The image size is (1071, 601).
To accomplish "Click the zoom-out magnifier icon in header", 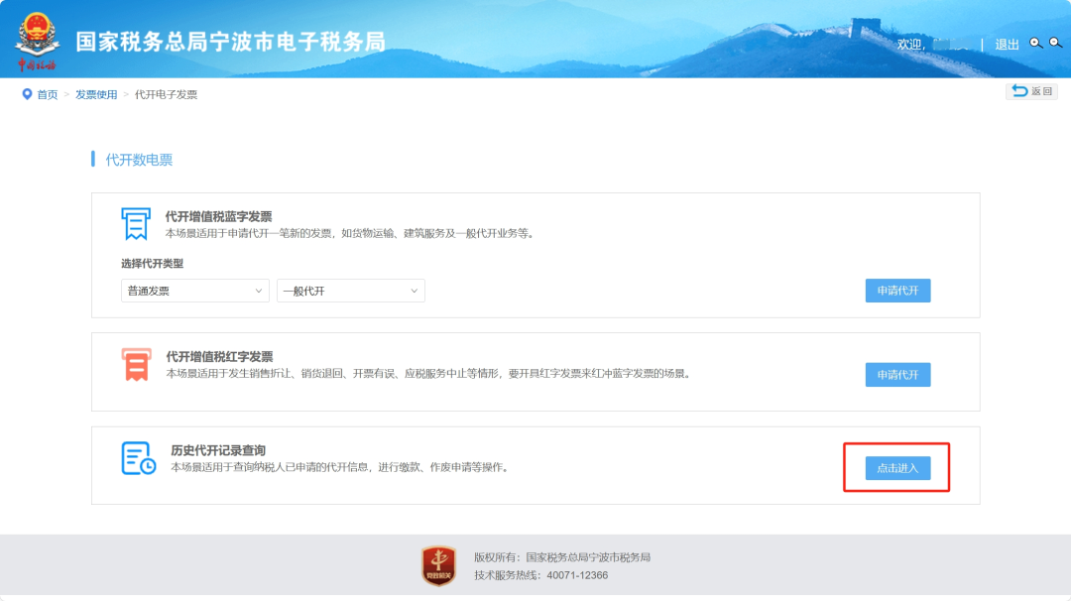I will (x=1056, y=43).
